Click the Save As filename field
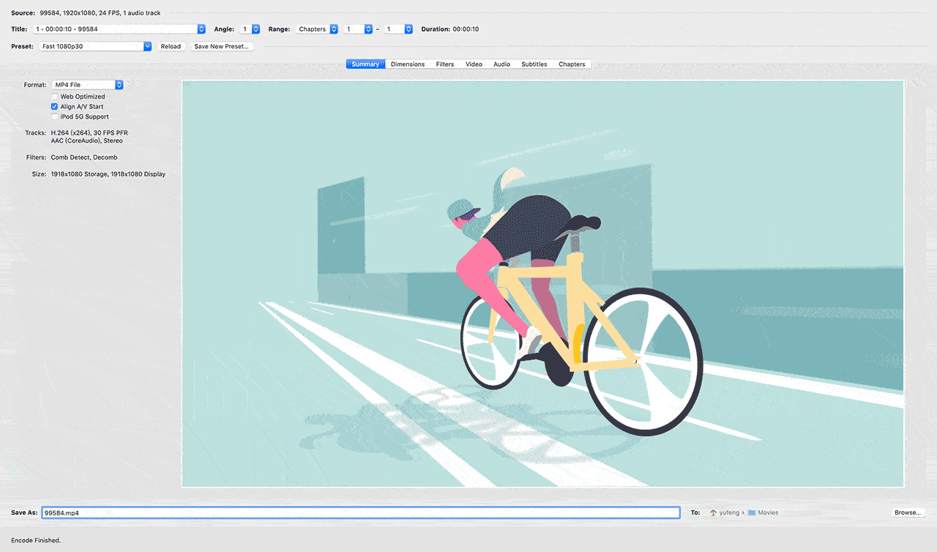This screenshot has width=937, height=552. [360, 513]
